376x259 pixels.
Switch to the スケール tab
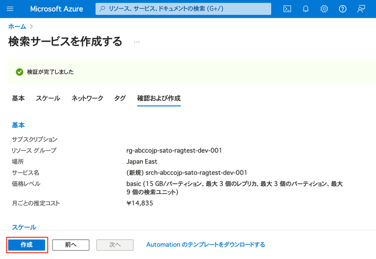click(48, 98)
